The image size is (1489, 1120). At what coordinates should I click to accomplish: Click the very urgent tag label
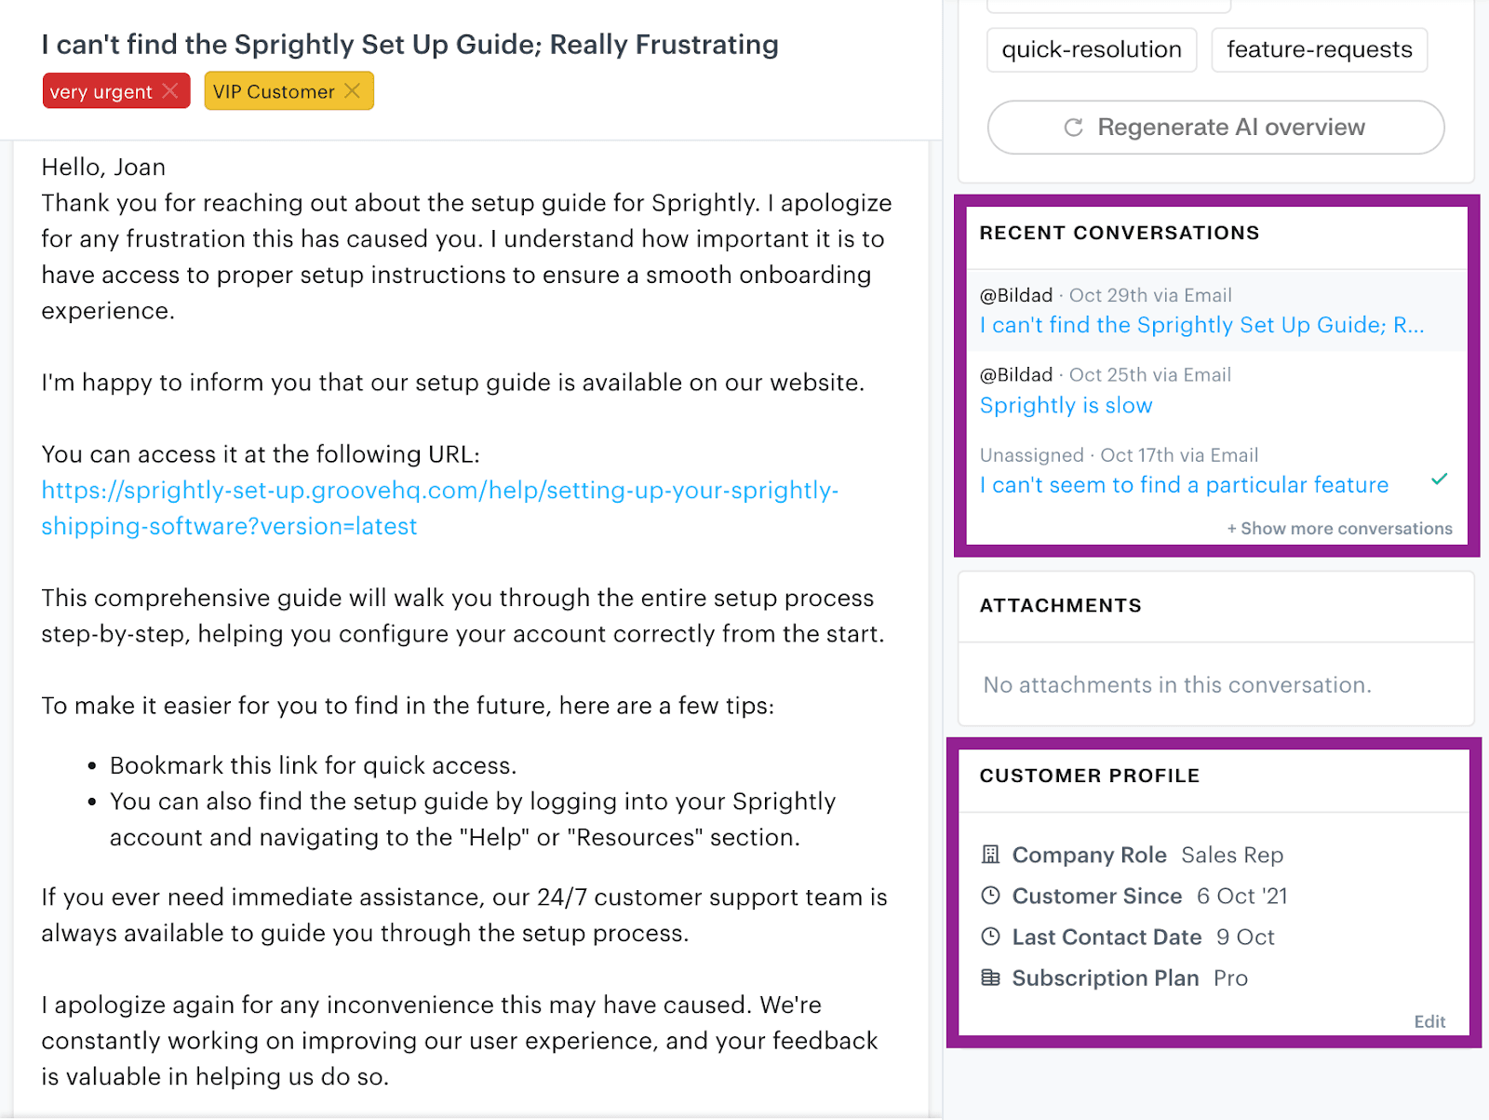(101, 92)
